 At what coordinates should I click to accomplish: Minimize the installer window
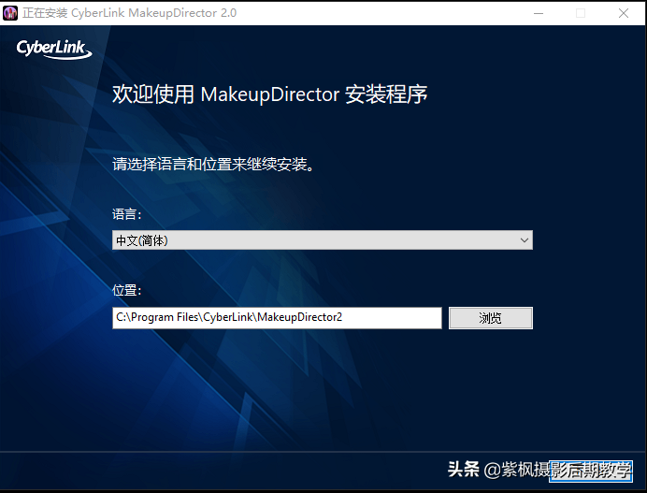point(539,13)
